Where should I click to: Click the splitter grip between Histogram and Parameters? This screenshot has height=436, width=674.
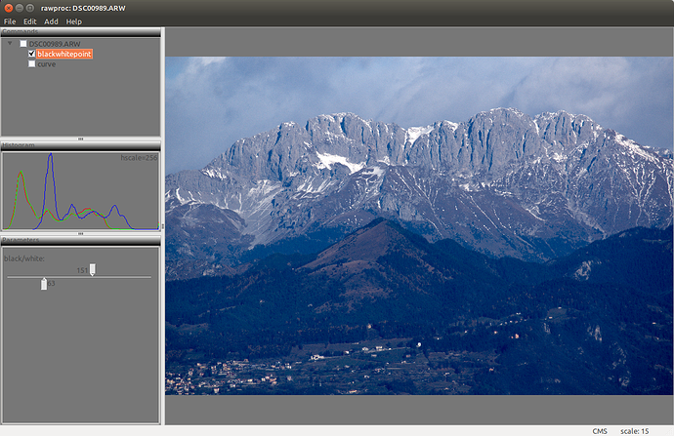[80, 234]
